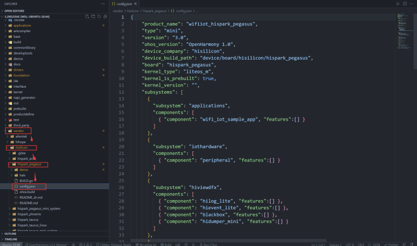Click WSL Ubuntu-20.04 remote status indicator
The image size is (417, 246).
[11, 244]
